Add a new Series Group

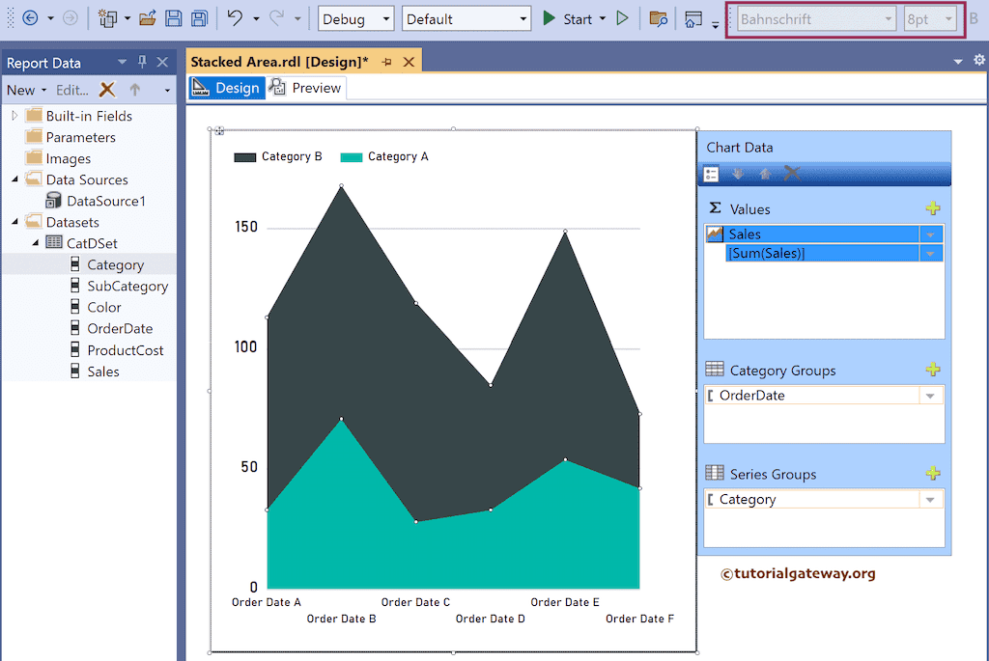pos(932,474)
